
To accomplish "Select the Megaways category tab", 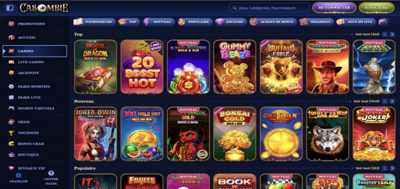I will pyautogui.click(x=316, y=22).
